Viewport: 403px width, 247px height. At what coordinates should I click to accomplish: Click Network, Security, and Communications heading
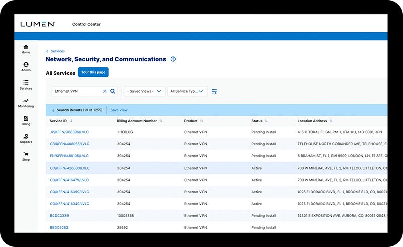point(106,59)
